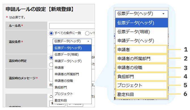Viewport: 190px width, 110px height.
Task: Choose プロジェクト in form dropdown list
Action: pos(72,94)
